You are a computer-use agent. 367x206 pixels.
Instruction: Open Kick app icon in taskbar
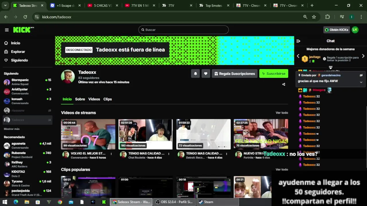coord(104,202)
